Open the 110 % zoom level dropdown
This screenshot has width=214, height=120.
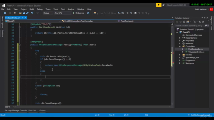coord(9,107)
